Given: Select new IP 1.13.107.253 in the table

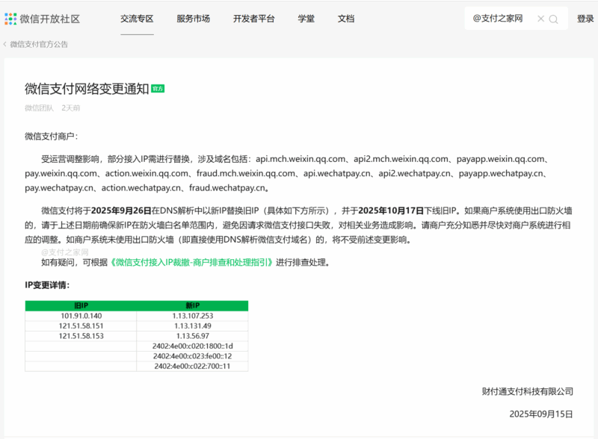Looking at the screenshot, I should 194,316.
